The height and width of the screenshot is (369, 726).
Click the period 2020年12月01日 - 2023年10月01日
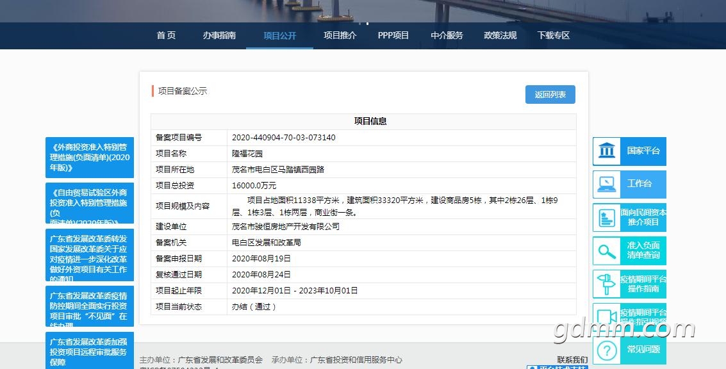pos(295,291)
